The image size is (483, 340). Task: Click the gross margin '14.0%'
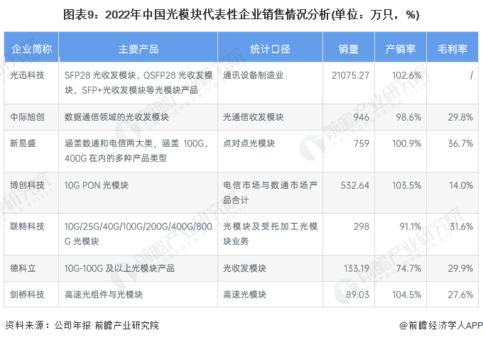tap(461, 185)
